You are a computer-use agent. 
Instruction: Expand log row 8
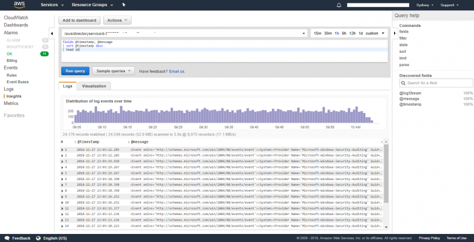[x=63, y=191]
